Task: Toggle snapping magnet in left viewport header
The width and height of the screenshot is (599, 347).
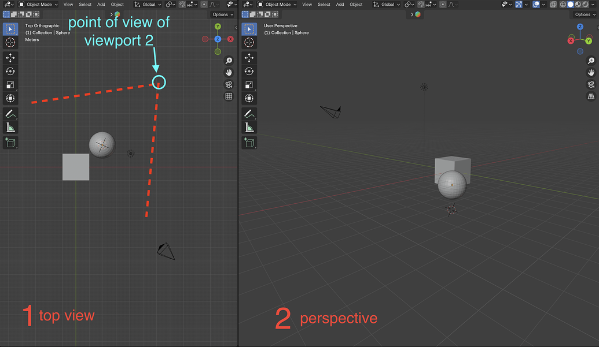Action: click(x=182, y=5)
